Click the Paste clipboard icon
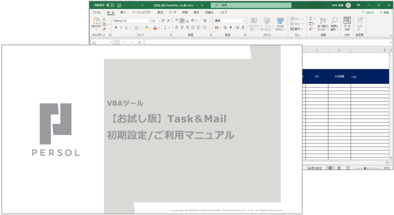Screen dimensions: 394x215 [x=96, y=21]
